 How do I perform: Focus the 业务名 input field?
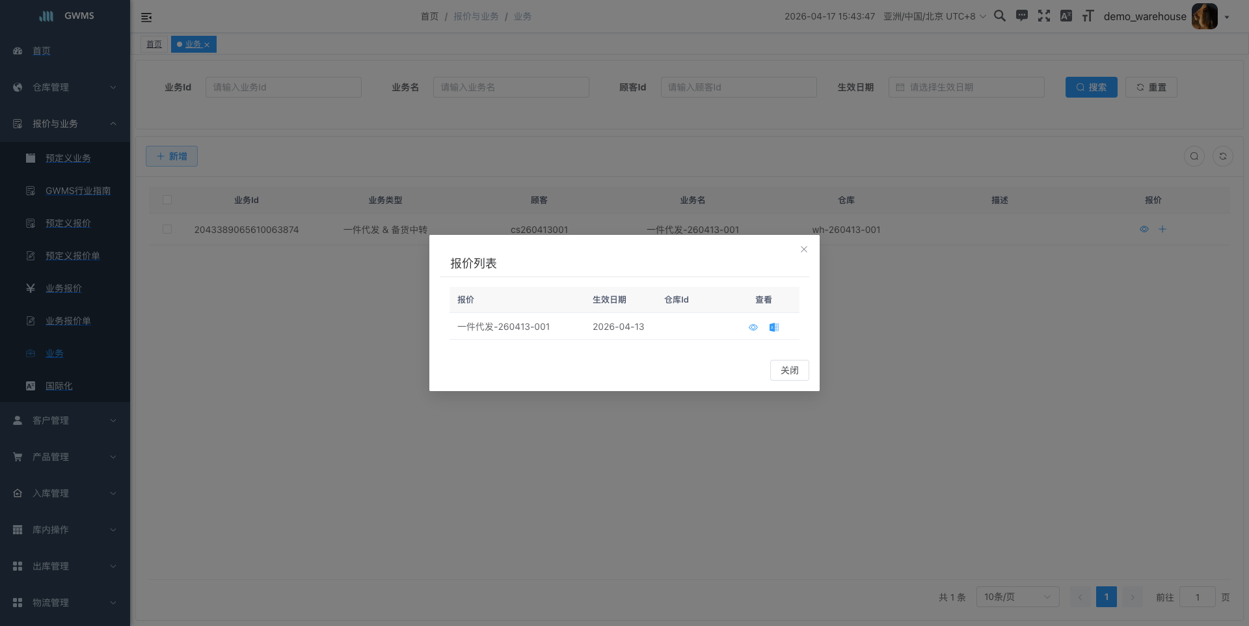[x=511, y=87]
